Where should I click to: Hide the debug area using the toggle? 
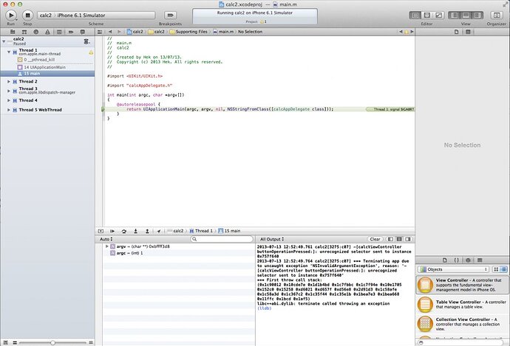pos(101,231)
